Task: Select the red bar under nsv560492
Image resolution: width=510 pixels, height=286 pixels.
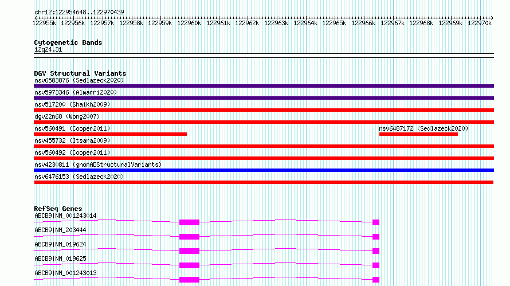Action: pos(264,158)
